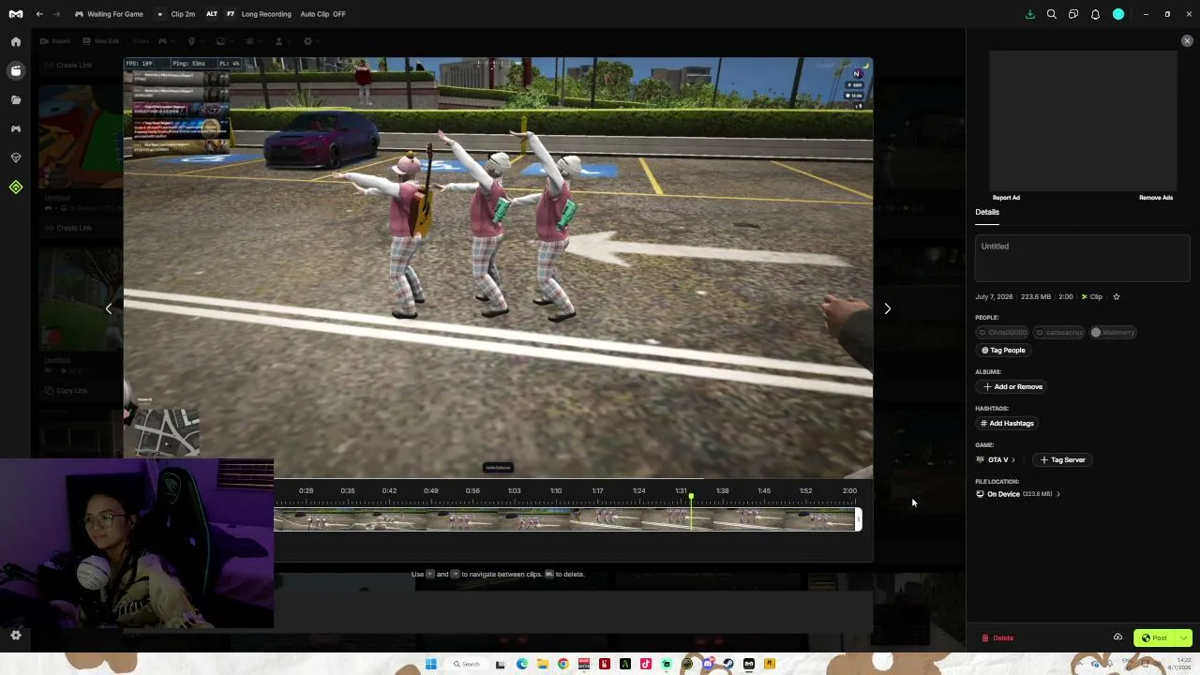Click the green Post button

(x=1155, y=638)
